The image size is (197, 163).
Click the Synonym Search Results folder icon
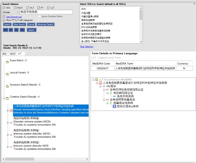pos(7,86)
